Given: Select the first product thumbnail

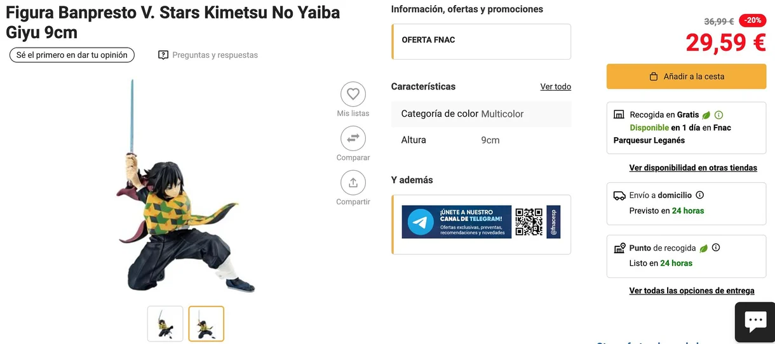Looking at the screenshot, I should pos(165,324).
